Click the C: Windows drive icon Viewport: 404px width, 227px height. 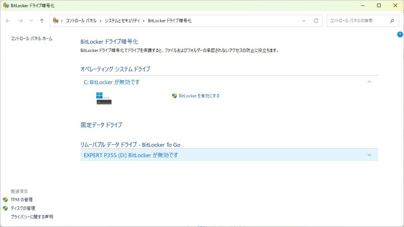[x=104, y=98]
